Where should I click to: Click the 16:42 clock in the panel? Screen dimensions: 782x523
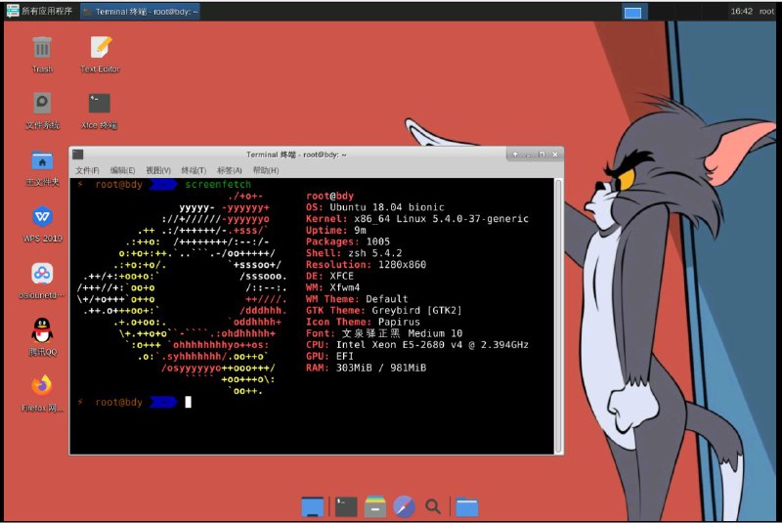point(742,11)
